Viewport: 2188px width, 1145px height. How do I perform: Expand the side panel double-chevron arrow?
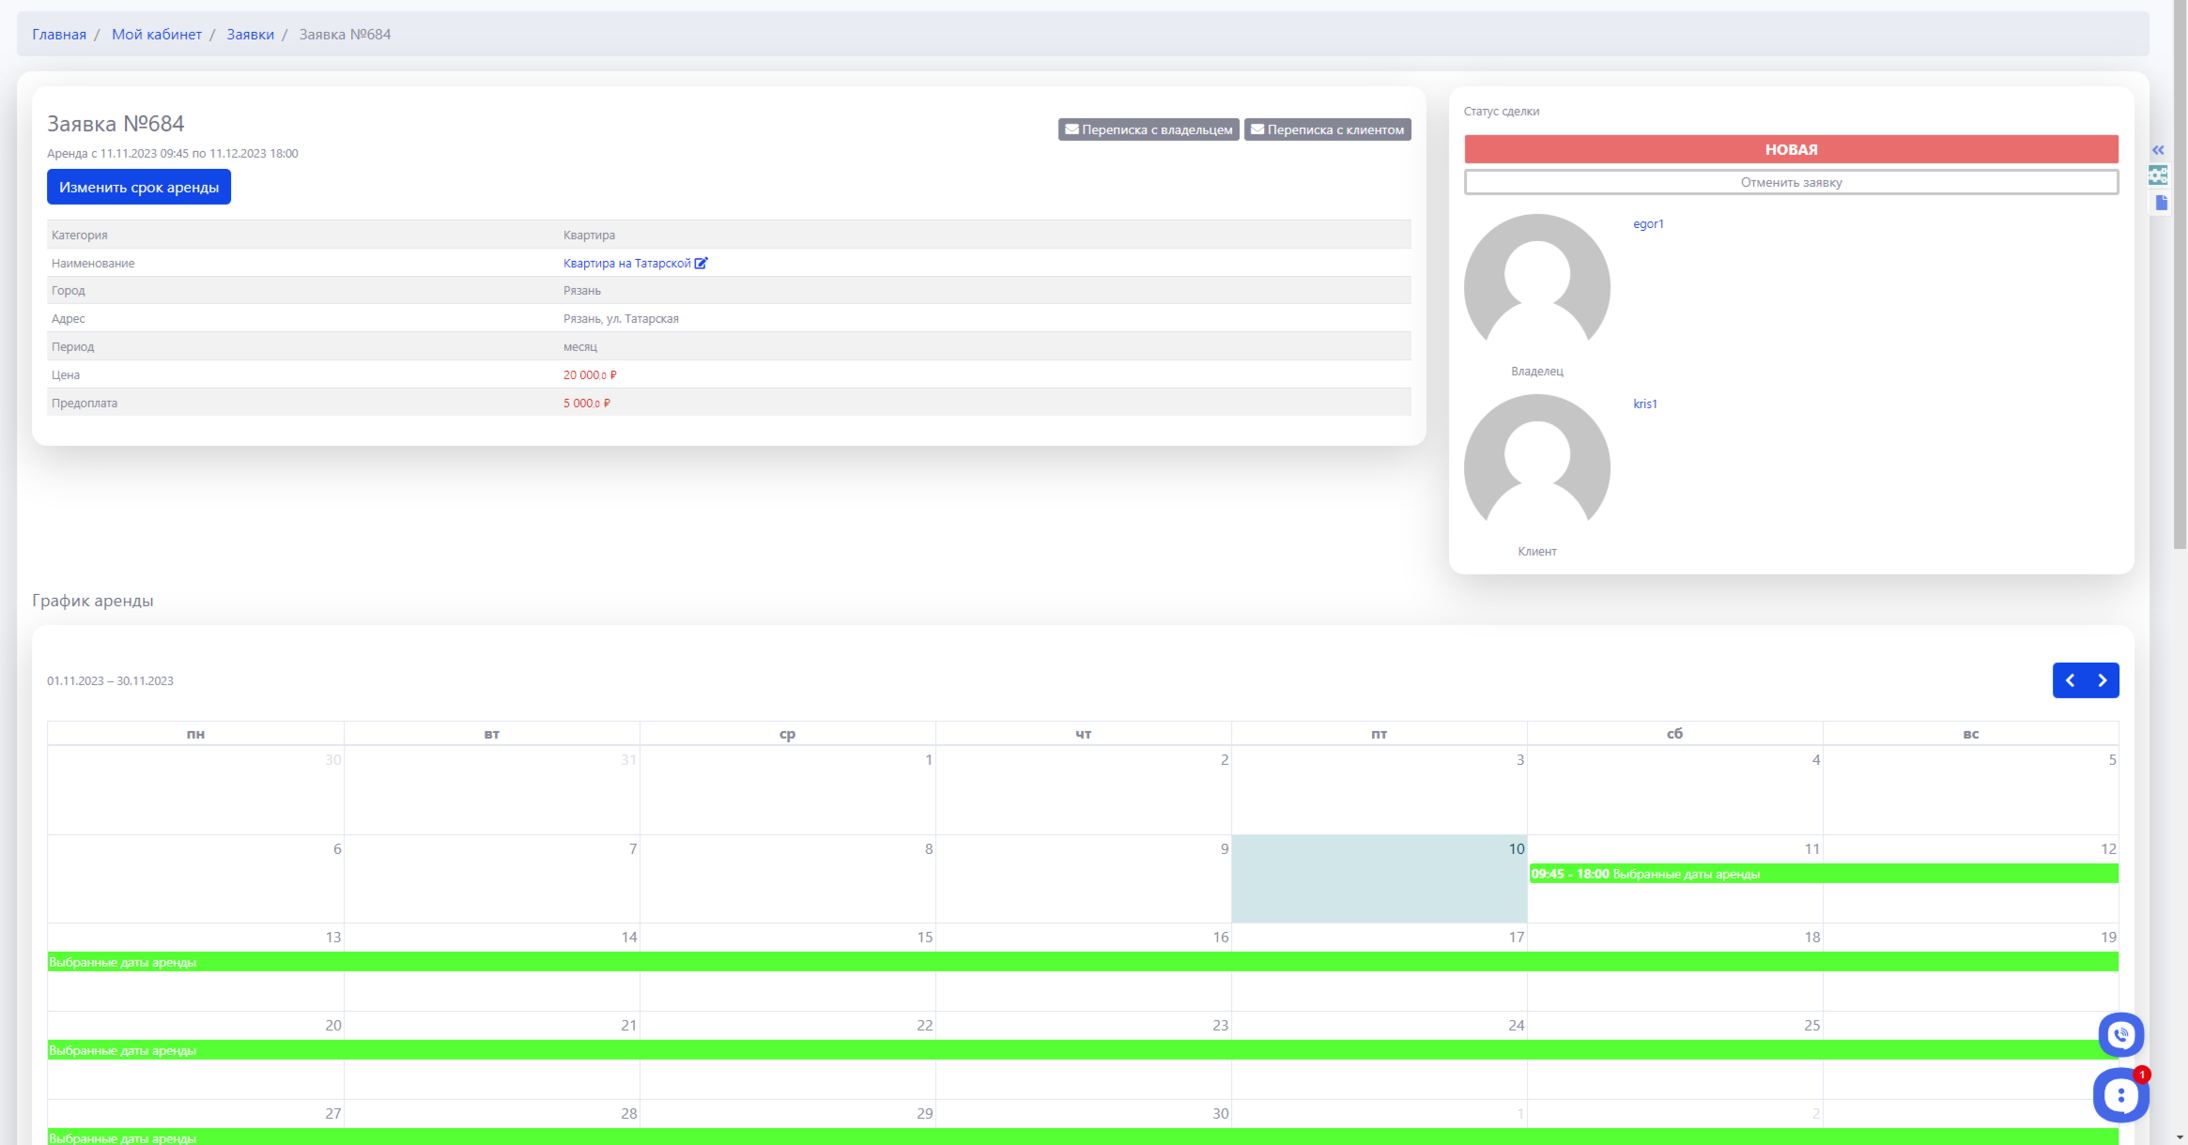click(2158, 150)
